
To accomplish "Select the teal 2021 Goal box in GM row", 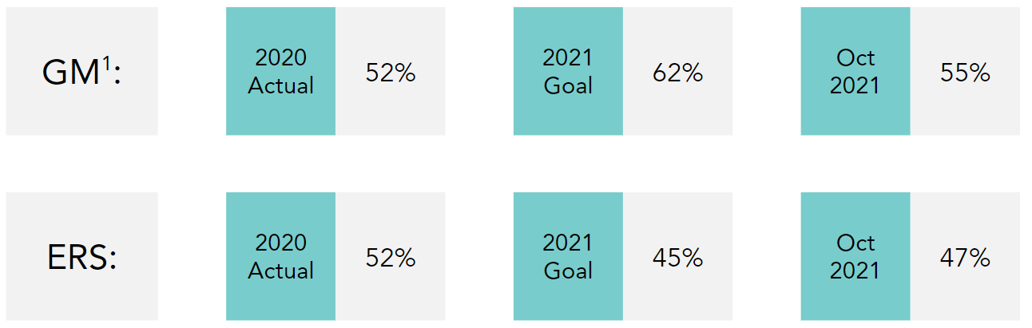I will pos(568,71).
